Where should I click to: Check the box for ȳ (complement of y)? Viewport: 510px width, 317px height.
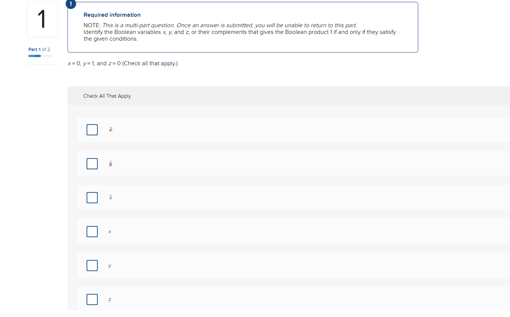[x=92, y=163]
